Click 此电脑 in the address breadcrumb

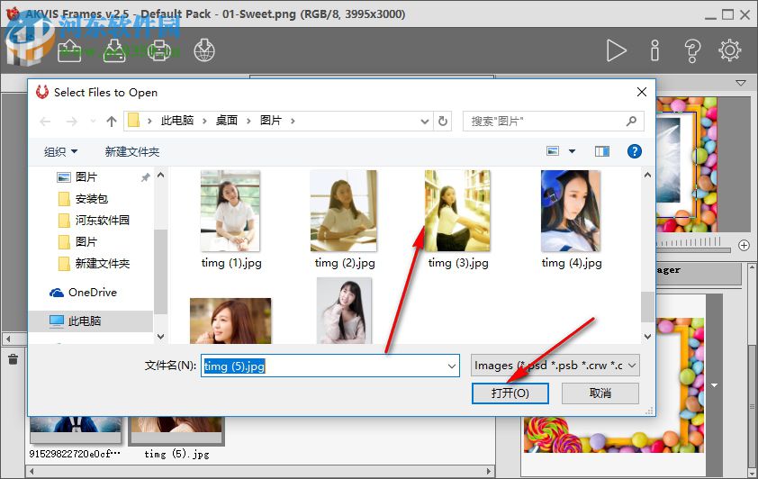click(177, 121)
